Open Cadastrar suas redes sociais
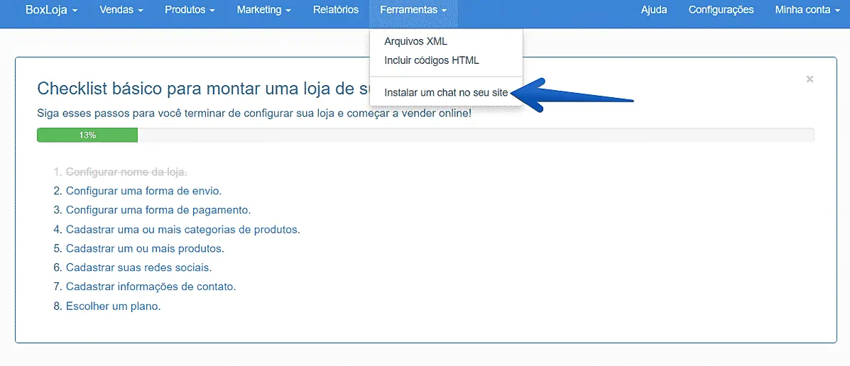Image resolution: width=850 pixels, height=366 pixels. point(138,268)
